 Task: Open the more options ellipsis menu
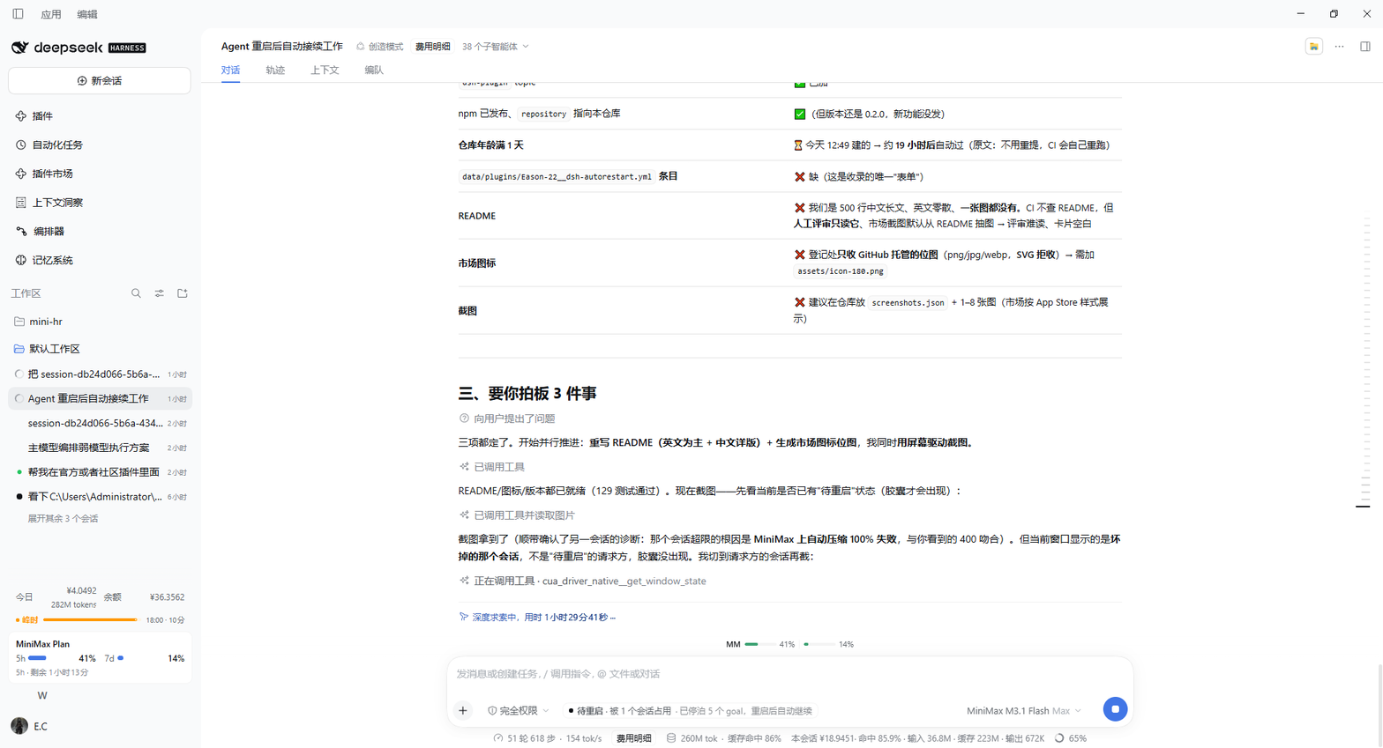[x=1339, y=47]
